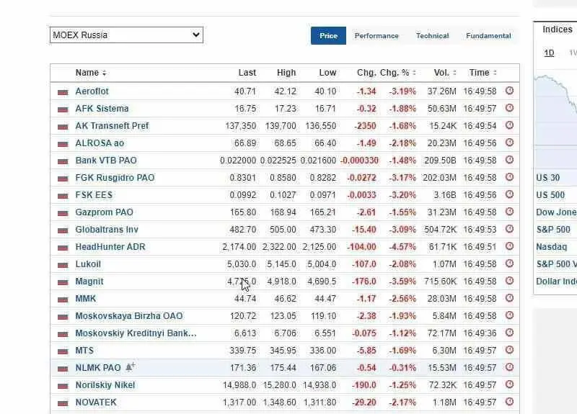Click Aeroflot last price 40.71

245,91
